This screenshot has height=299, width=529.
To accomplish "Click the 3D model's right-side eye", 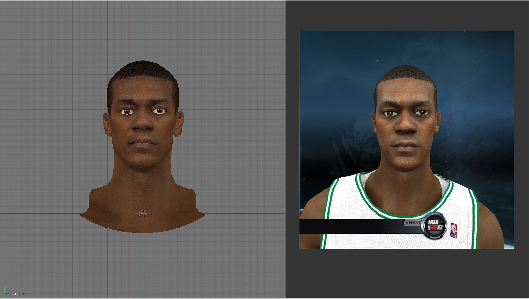I will 159,111.
